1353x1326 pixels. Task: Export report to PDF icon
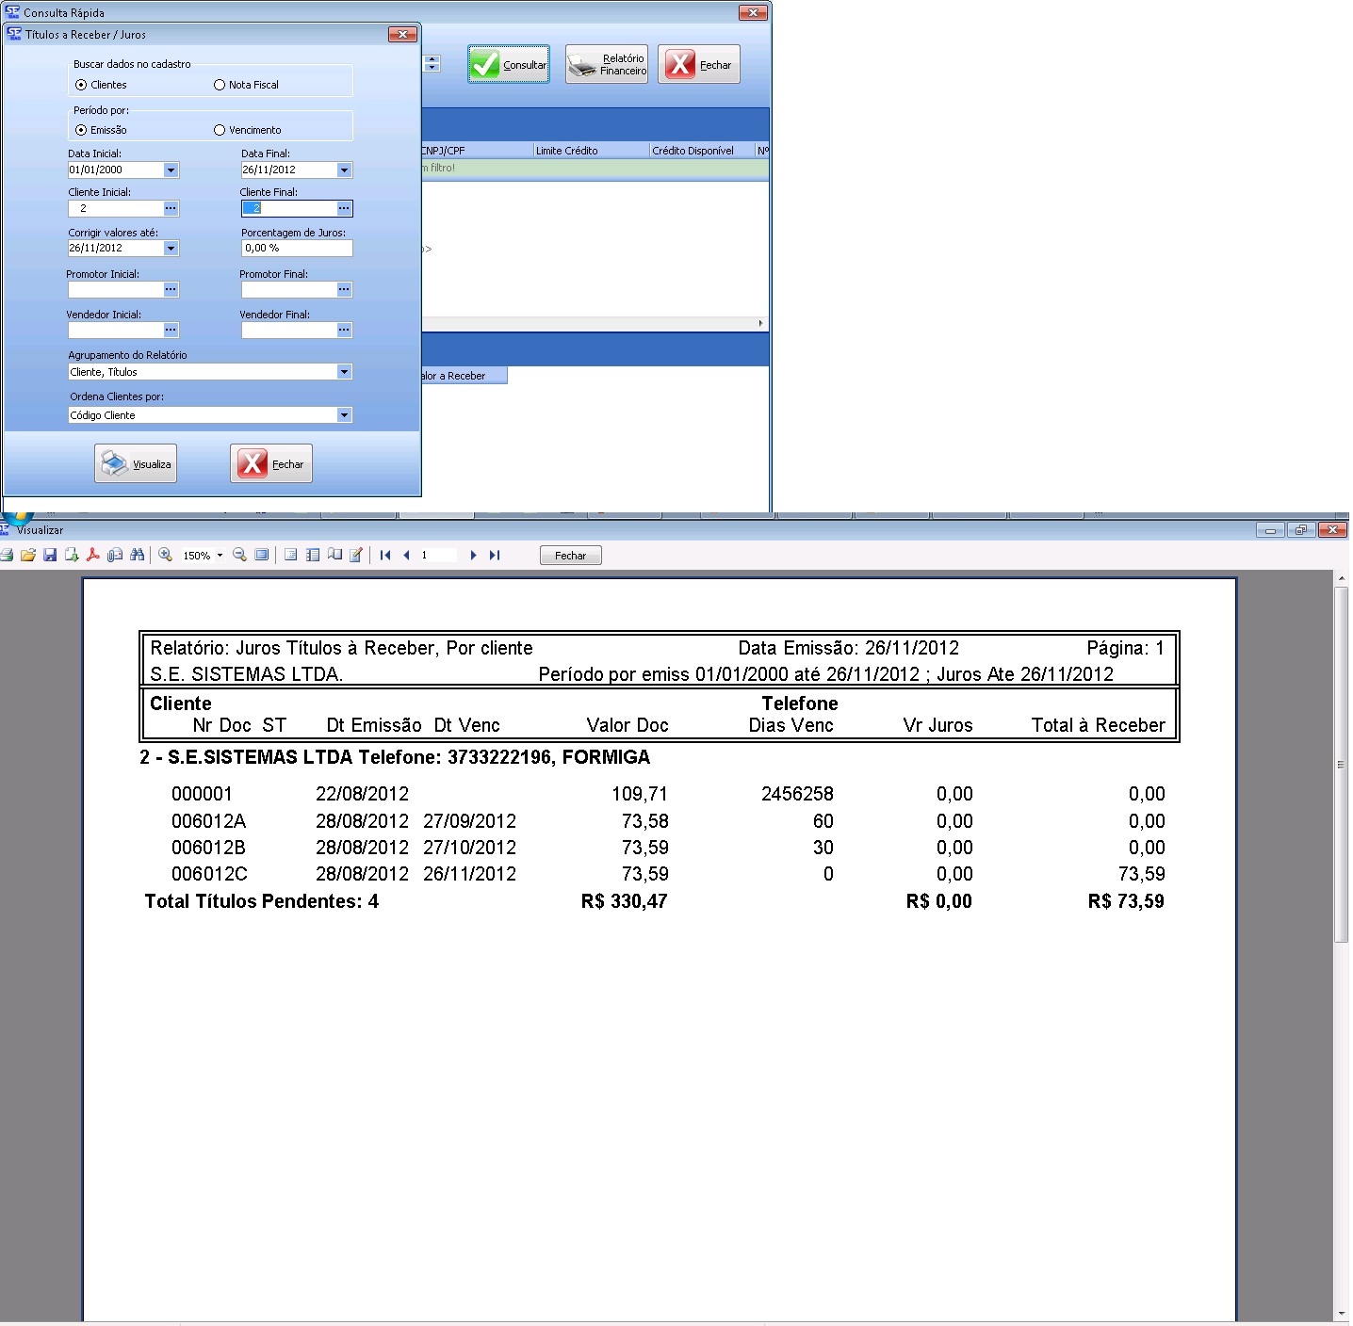(93, 556)
